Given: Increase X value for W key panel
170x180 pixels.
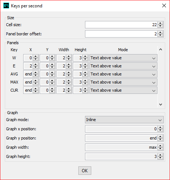Looking at the screenshot, I should tap(36, 56).
